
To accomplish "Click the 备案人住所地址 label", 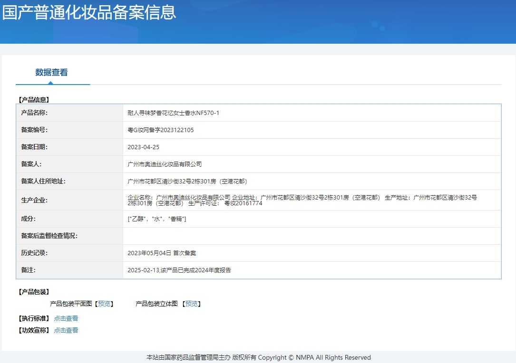I will [x=43, y=181].
